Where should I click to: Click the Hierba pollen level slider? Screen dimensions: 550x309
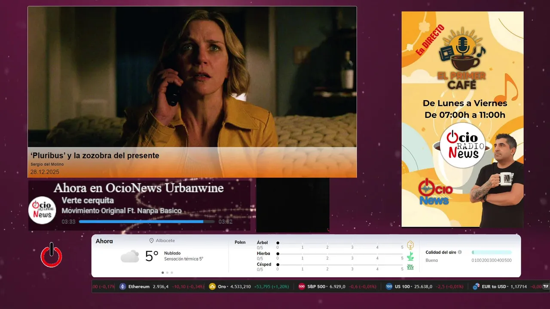pyautogui.click(x=340, y=254)
